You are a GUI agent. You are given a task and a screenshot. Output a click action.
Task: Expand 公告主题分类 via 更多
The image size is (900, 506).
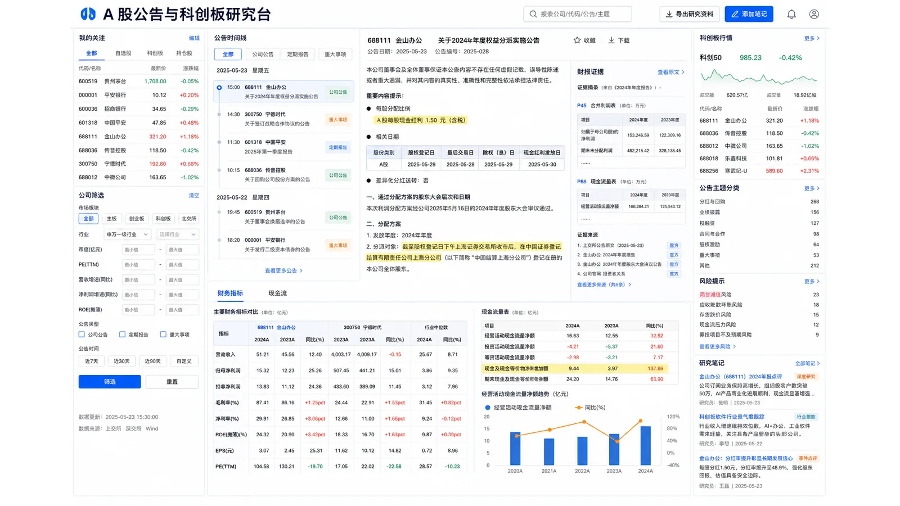pos(812,188)
